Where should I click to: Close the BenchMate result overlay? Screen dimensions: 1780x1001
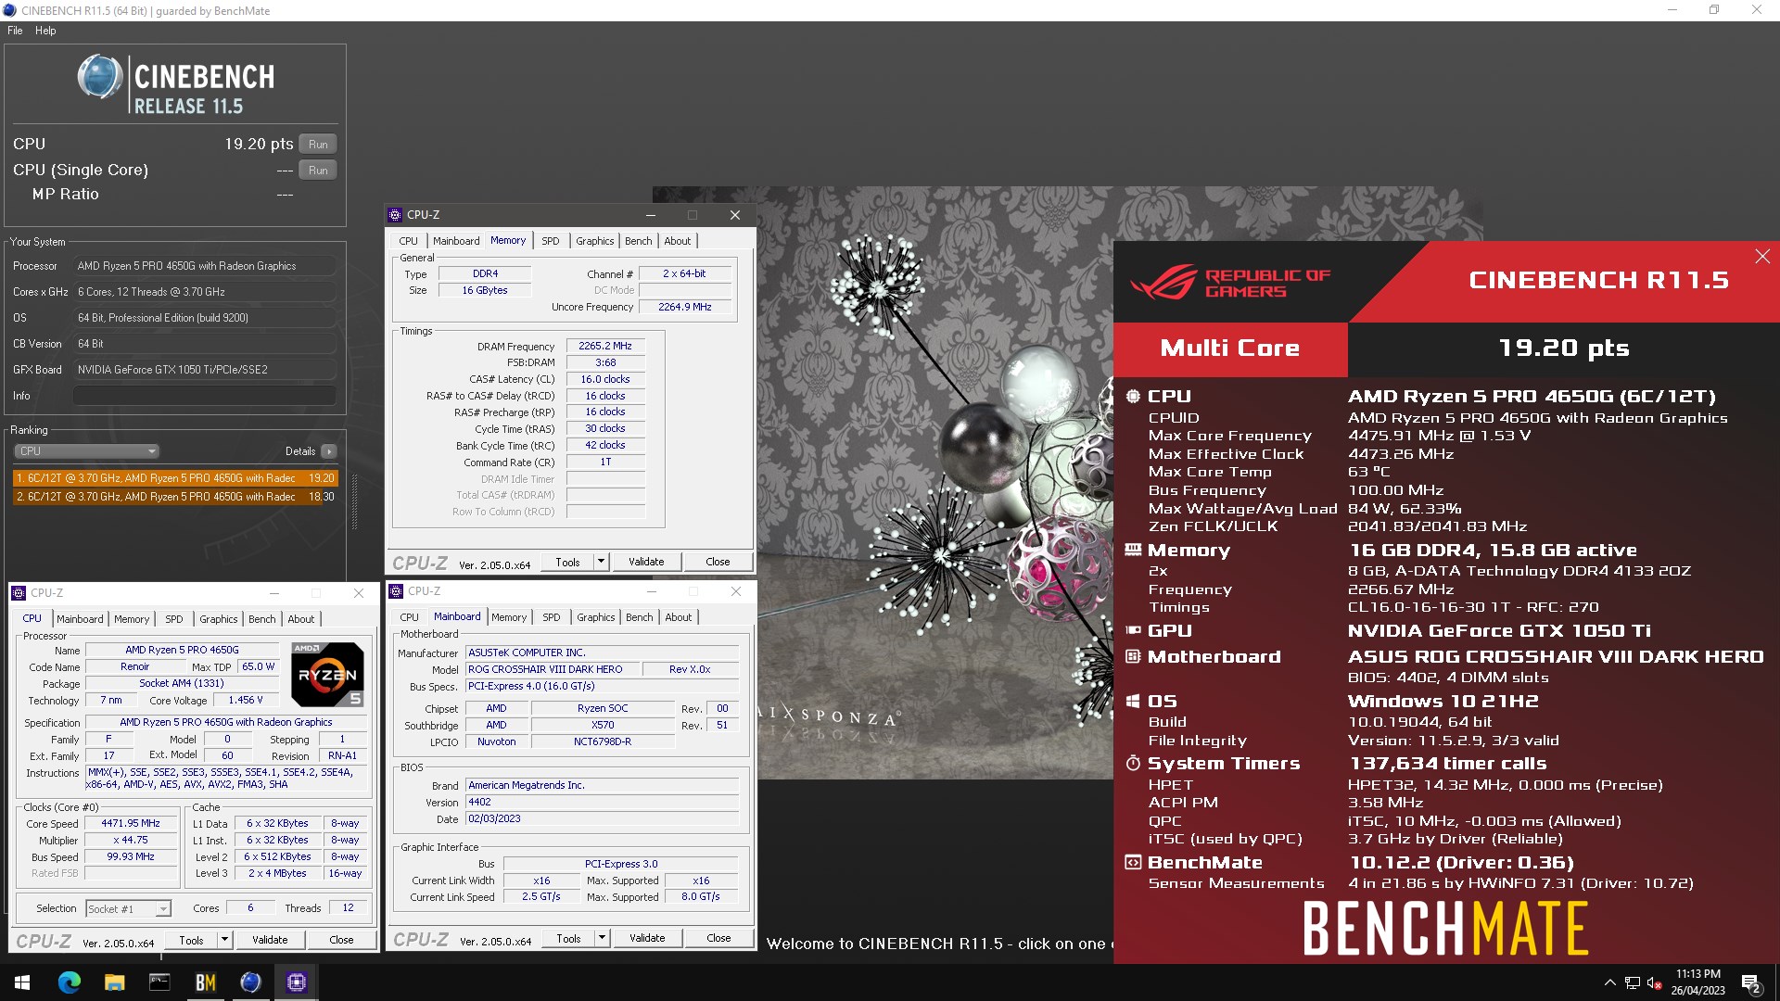tap(1762, 257)
